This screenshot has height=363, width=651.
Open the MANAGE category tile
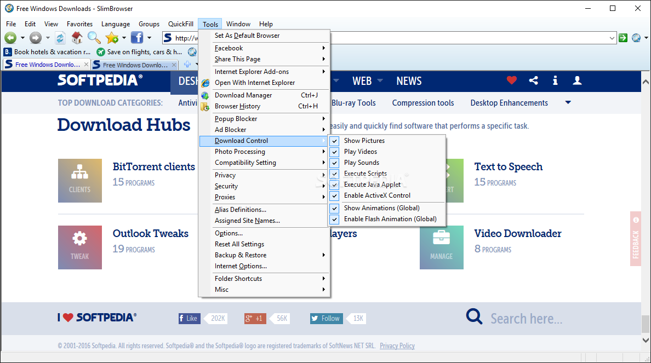click(441, 247)
